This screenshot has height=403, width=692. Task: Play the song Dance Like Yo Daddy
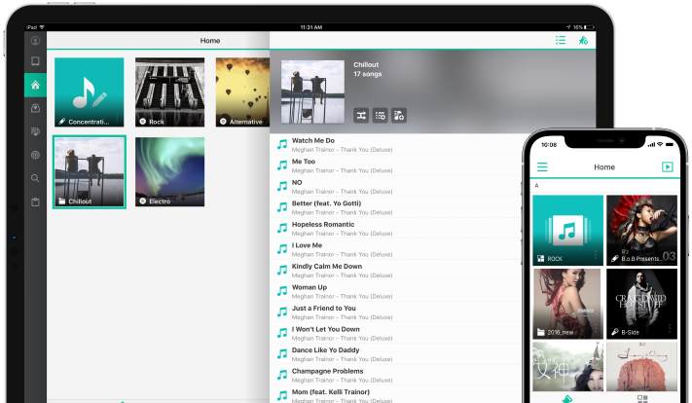[x=396, y=354]
